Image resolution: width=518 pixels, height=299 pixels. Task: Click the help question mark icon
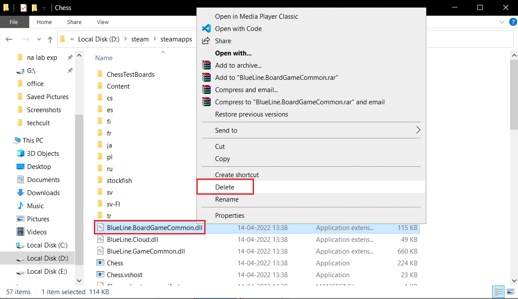[x=513, y=22]
